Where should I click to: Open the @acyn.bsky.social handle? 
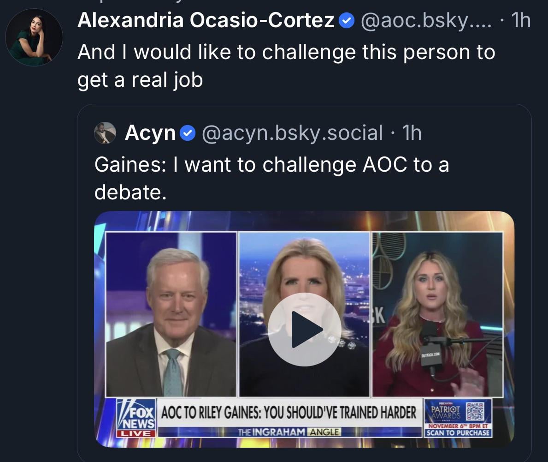(x=292, y=133)
